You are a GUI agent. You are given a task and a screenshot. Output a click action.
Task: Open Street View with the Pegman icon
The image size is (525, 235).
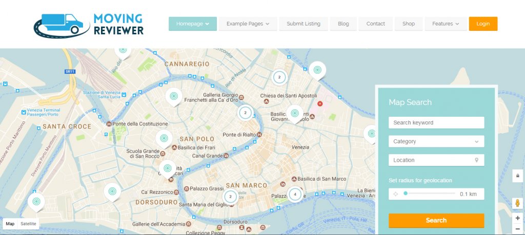517,203
